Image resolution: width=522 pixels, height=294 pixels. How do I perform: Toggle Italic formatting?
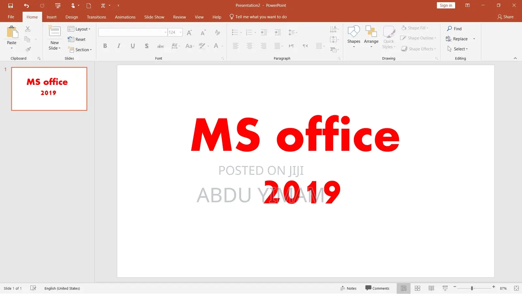pos(119,46)
